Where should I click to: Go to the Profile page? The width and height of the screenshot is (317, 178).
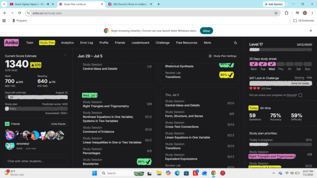coord(104,43)
